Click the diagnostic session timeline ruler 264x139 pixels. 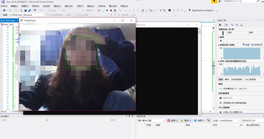click(x=241, y=33)
